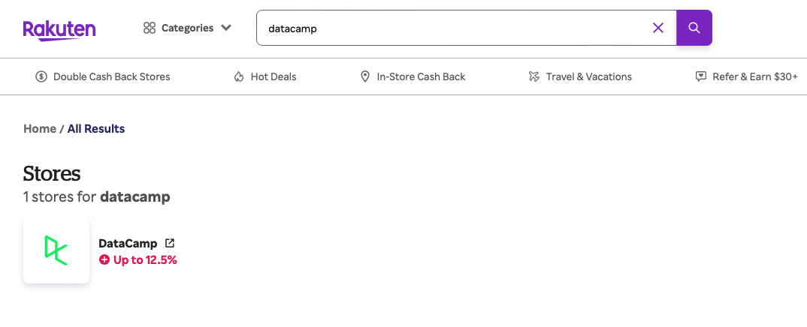
Task: Select All Results breadcrumb
Action: click(x=96, y=128)
